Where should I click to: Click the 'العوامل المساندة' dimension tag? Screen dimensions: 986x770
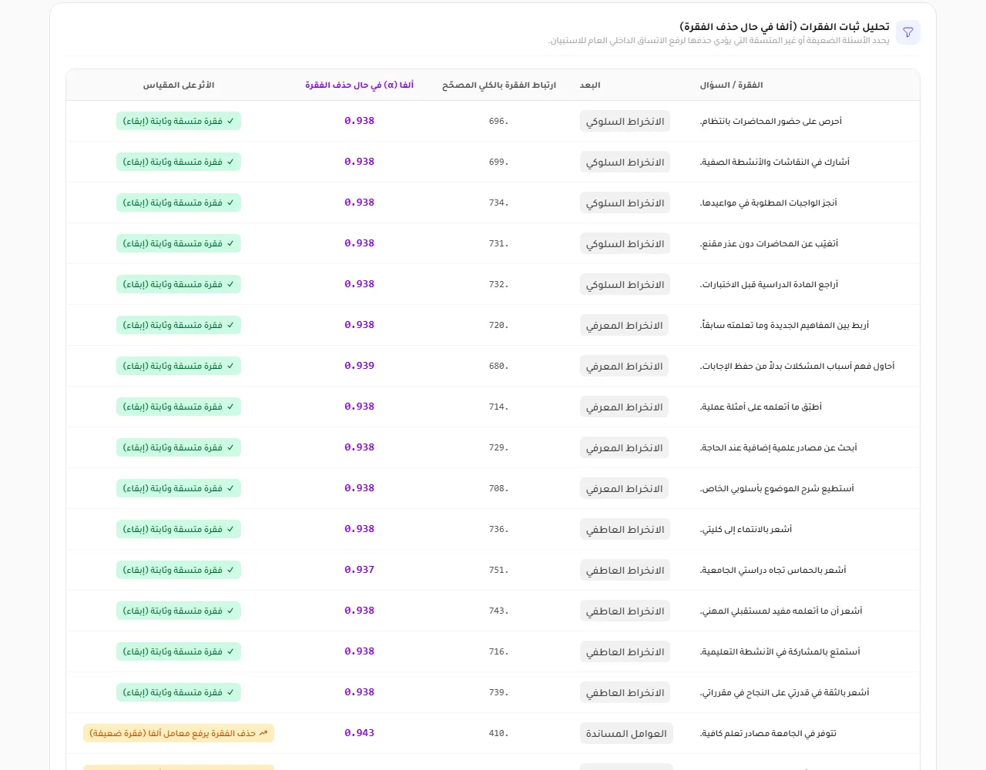(x=626, y=734)
